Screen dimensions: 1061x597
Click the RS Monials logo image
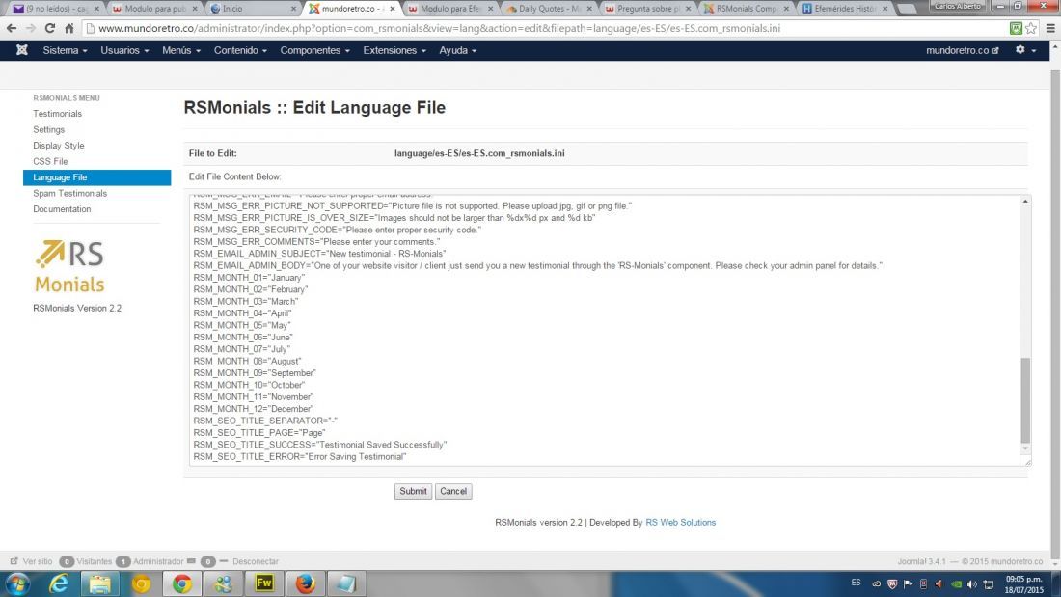(x=69, y=265)
